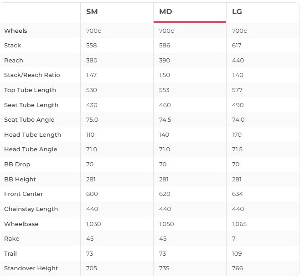Click the Head Tube Angle row label

tap(31, 149)
